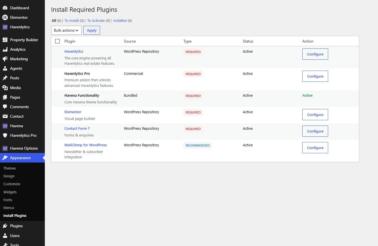This screenshot has width=378, height=246.
Task: Click the Havena Options icon
Action: pos(5,148)
